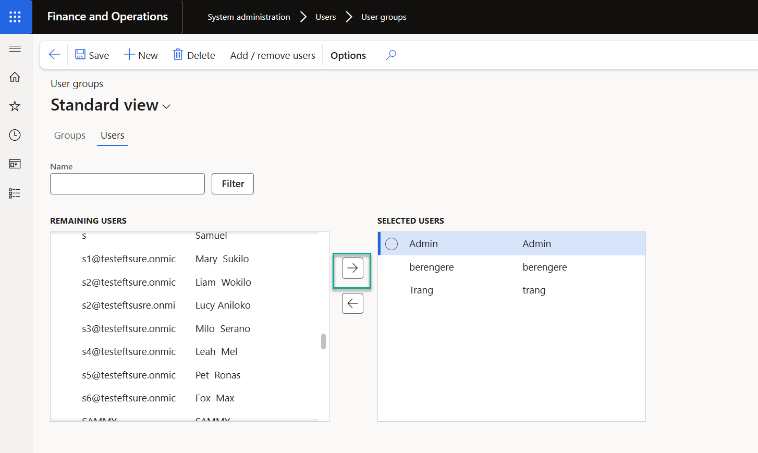Select berengere in Selected Users
The image size is (758, 453).
[x=511, y=267]
